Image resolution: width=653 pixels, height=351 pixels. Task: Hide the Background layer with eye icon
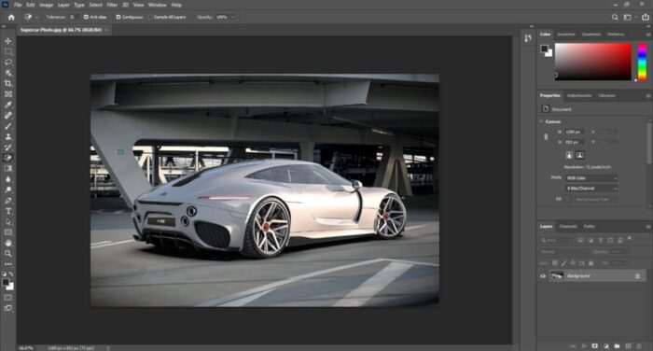(543, 276)
